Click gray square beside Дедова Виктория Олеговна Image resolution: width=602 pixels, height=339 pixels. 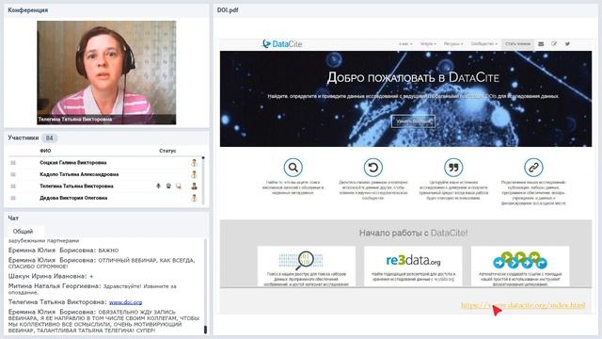tap(13, 198)
